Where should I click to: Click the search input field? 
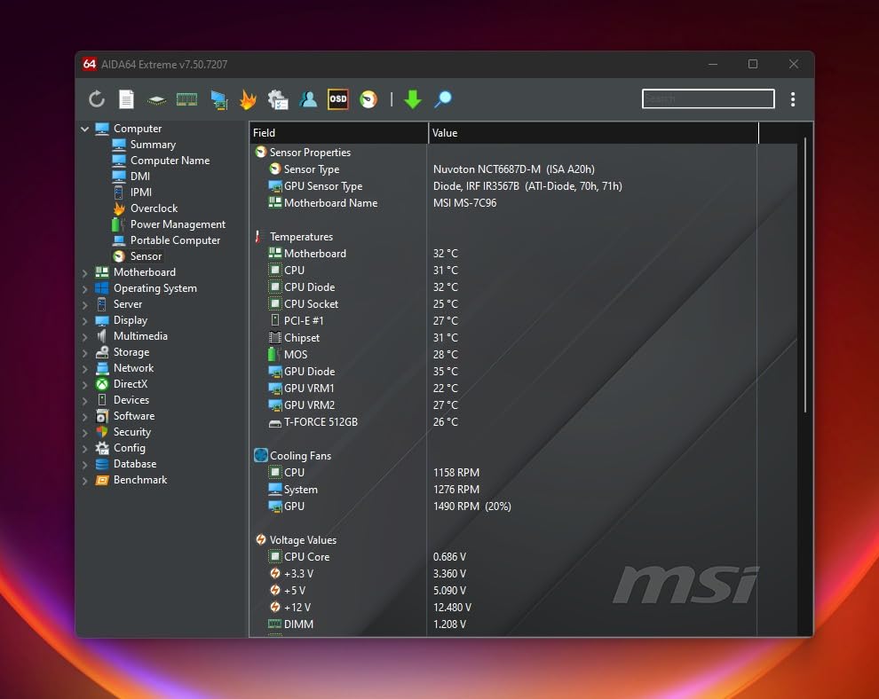708,99
